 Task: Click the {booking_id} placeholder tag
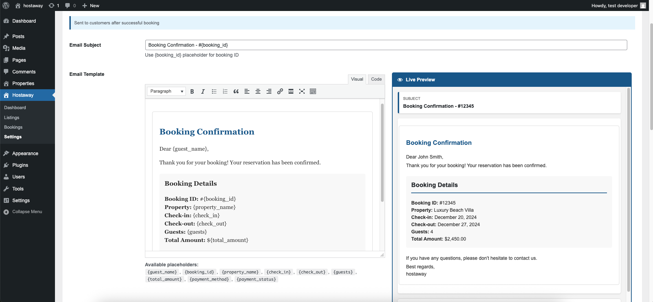click(x=199, y=272)
